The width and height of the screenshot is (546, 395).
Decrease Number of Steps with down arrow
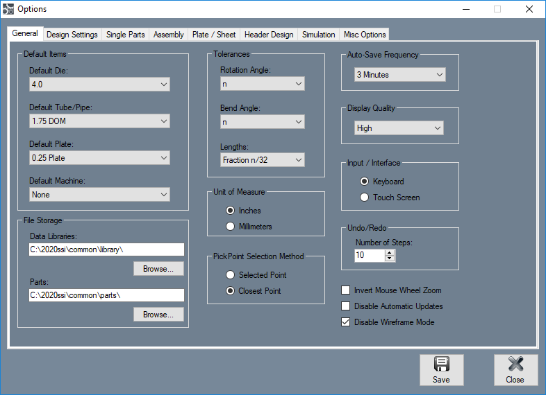(390, 258)
